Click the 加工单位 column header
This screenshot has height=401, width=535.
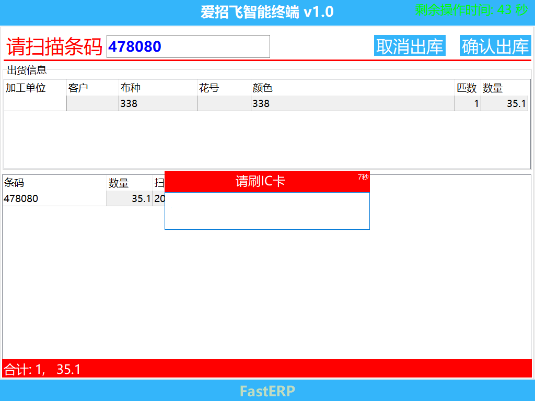pyautogui.click(x=35, y=88)
